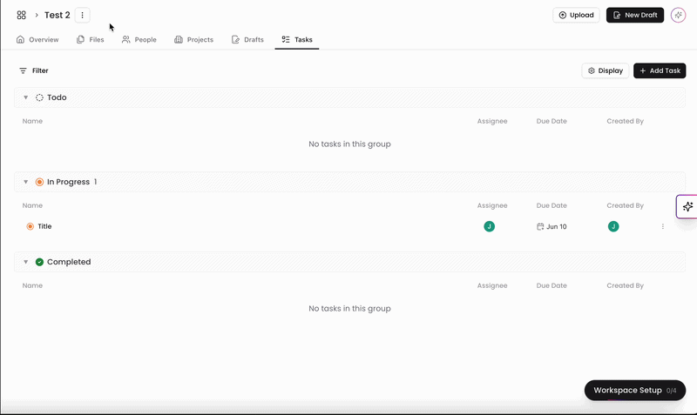Open the workspace grid icon in breadcrumb

pyautogui.click(x=21, y=15)
